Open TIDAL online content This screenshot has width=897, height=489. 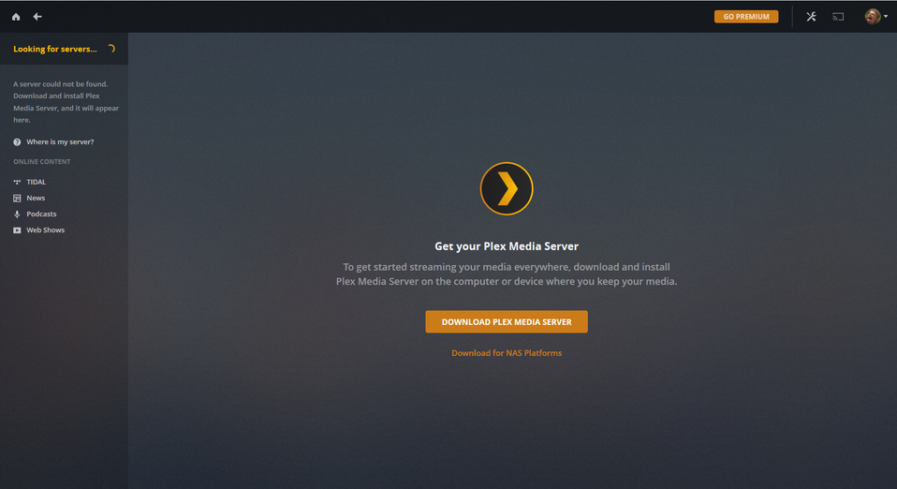pos(36,182)
